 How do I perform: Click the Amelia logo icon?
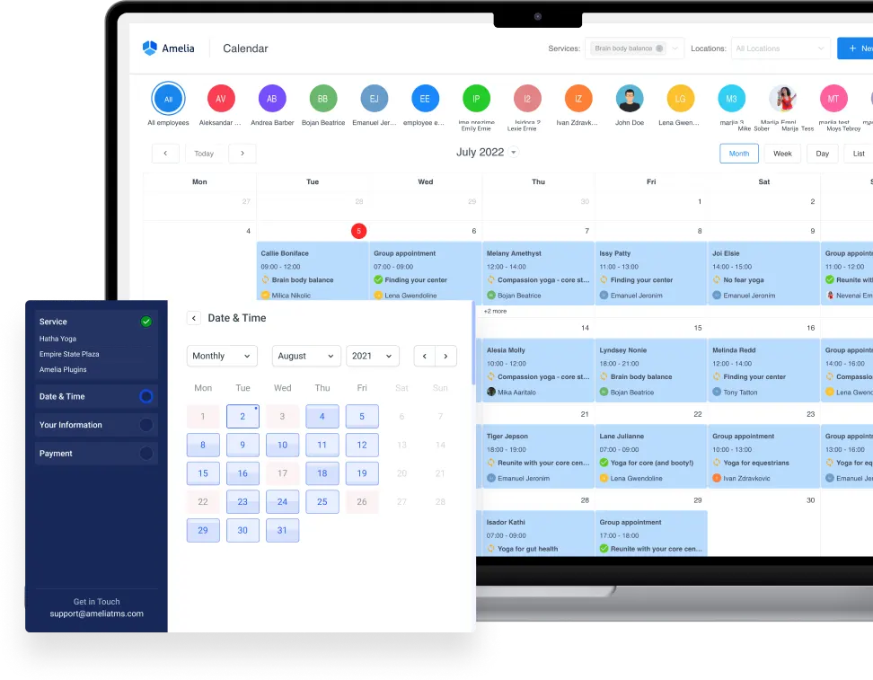(150, 49)
